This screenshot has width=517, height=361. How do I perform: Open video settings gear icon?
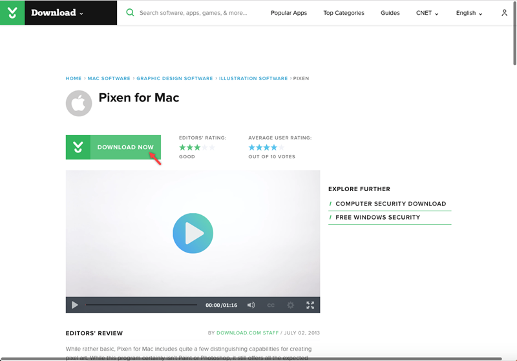[290, 305]
